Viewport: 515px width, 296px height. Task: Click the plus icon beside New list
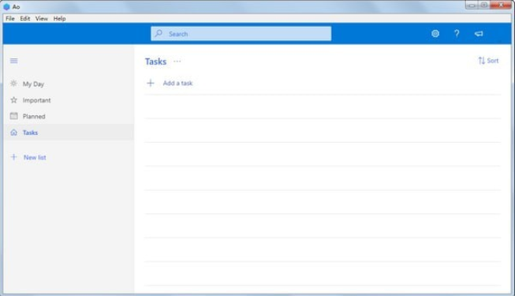[x=13, y=157]
